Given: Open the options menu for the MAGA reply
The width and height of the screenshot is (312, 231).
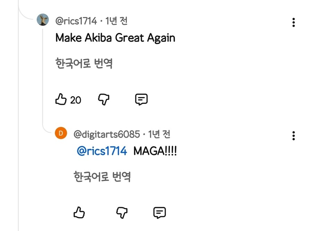Looking at the screenshot, I should (294, 135).
